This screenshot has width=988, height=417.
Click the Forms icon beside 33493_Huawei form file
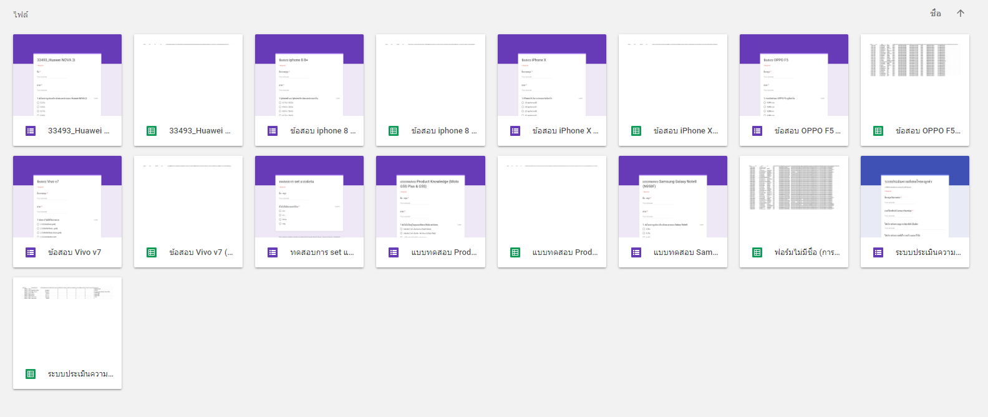(31, 131)
